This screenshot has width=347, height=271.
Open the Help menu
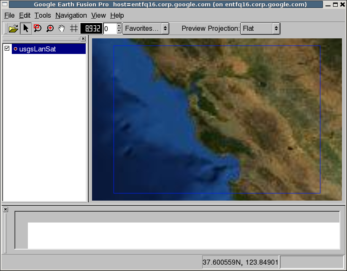click(117, 15)
